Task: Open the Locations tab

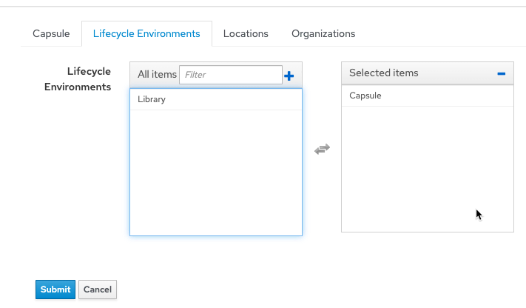Action: (x=246, y=33)
